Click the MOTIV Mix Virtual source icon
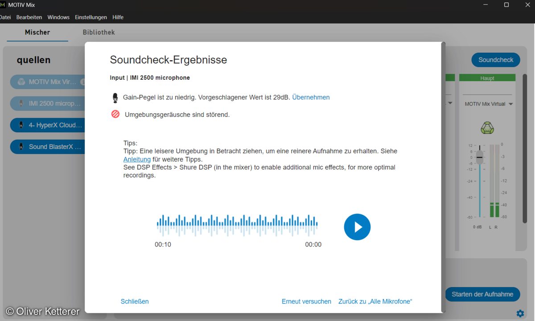Viewport: 535px width, 321px height. (x=21, y=82)
